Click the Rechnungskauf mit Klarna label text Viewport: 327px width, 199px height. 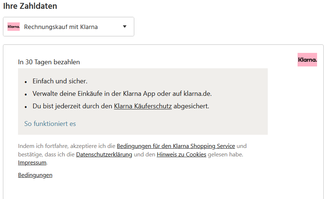[61, 27]
